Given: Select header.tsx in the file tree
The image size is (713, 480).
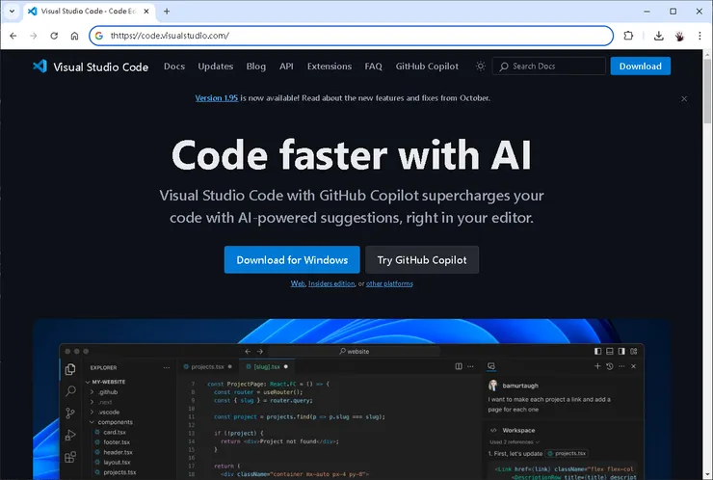Looking at the screenshot, I should (118, 452).
